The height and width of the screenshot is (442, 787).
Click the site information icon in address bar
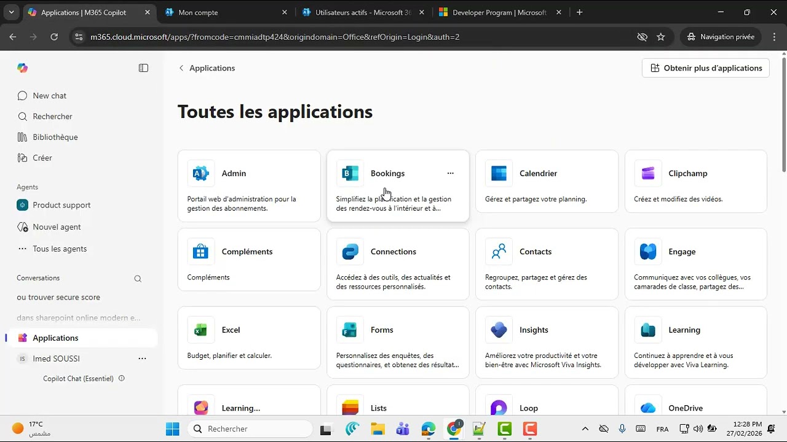[x=78, y=37]
